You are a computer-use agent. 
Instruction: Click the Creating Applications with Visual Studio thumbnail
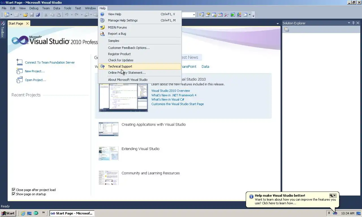click(109, 129)
